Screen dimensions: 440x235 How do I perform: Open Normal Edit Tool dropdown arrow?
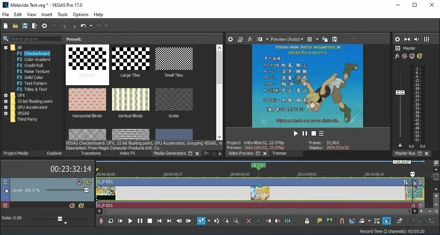click(209, 221)
